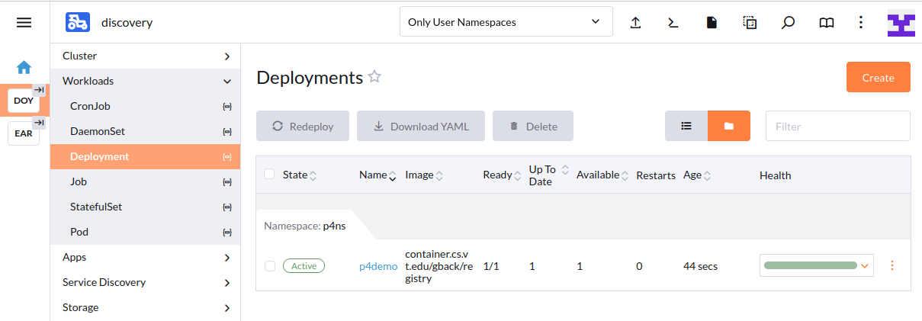Expand the Cluster section
This screenshot has width=922, height=321.
(145, 56)
